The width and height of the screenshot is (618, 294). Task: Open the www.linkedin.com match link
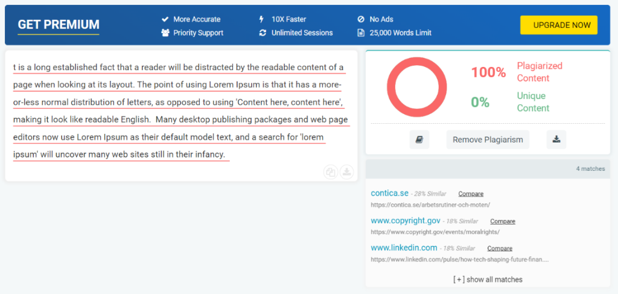pos(404,248)
